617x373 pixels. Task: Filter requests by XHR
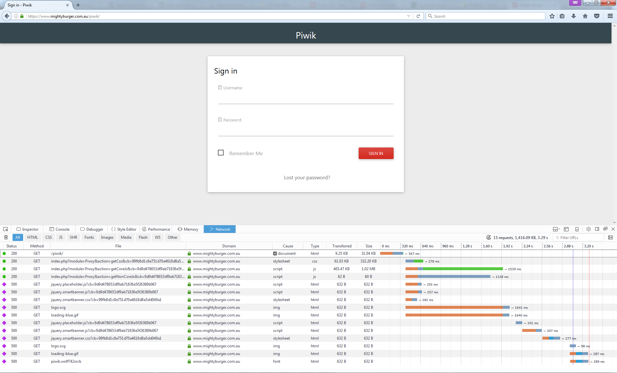pos(73,237)
